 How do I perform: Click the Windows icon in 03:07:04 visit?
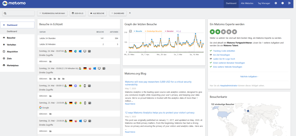(x=80, y=51)
